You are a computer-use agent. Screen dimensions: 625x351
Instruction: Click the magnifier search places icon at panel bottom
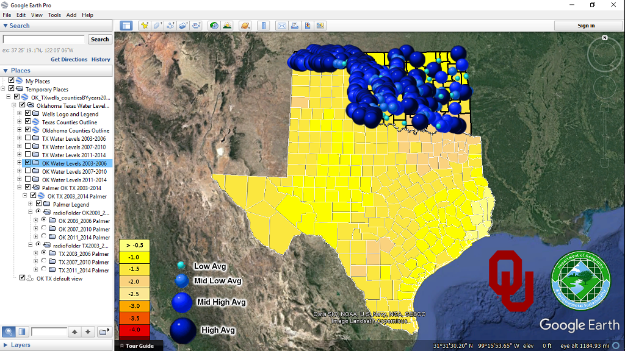9,331
